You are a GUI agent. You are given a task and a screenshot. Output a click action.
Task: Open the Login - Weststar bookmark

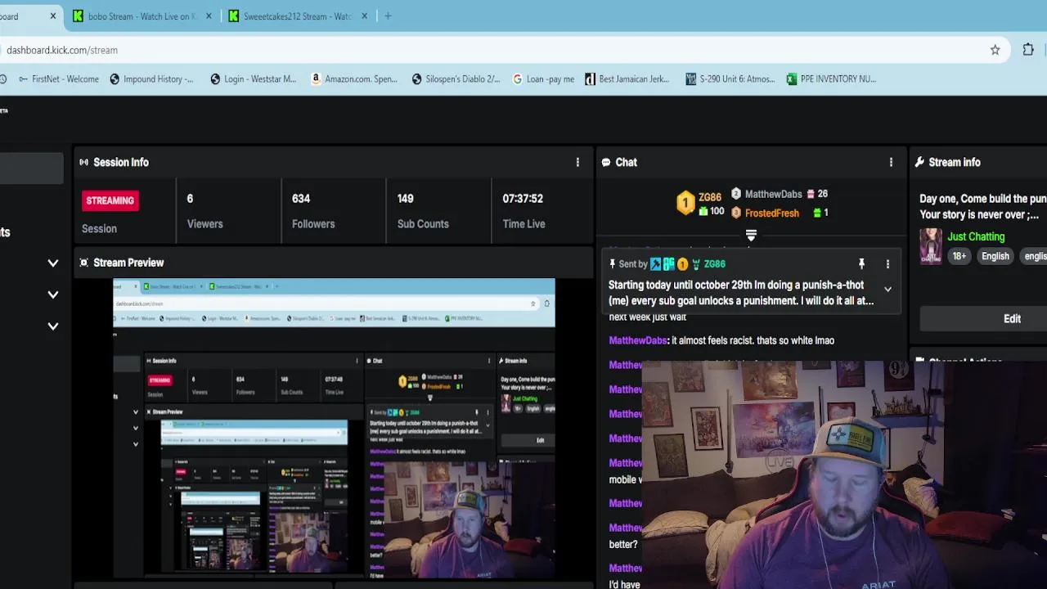point(253,79)
